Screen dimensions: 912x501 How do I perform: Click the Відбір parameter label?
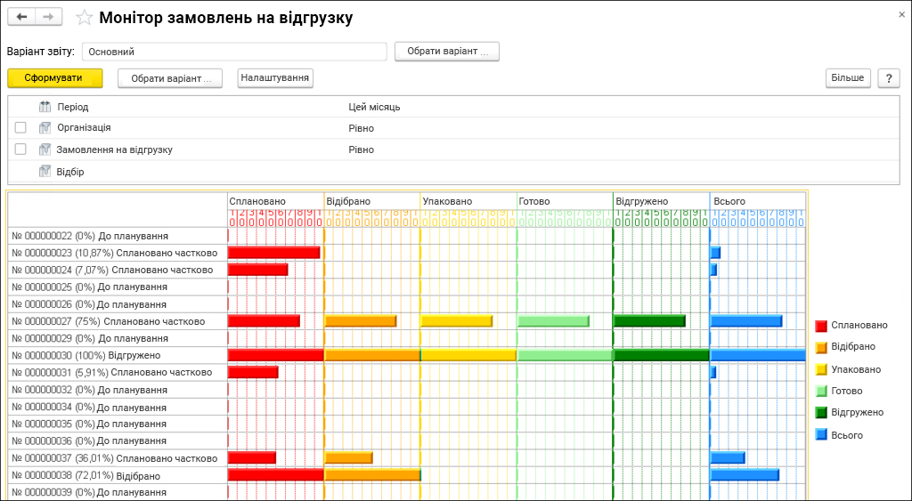coord(70,172)
